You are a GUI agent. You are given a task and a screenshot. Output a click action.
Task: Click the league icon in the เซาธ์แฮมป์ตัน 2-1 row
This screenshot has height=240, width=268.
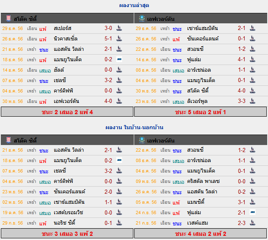[253, 28]
